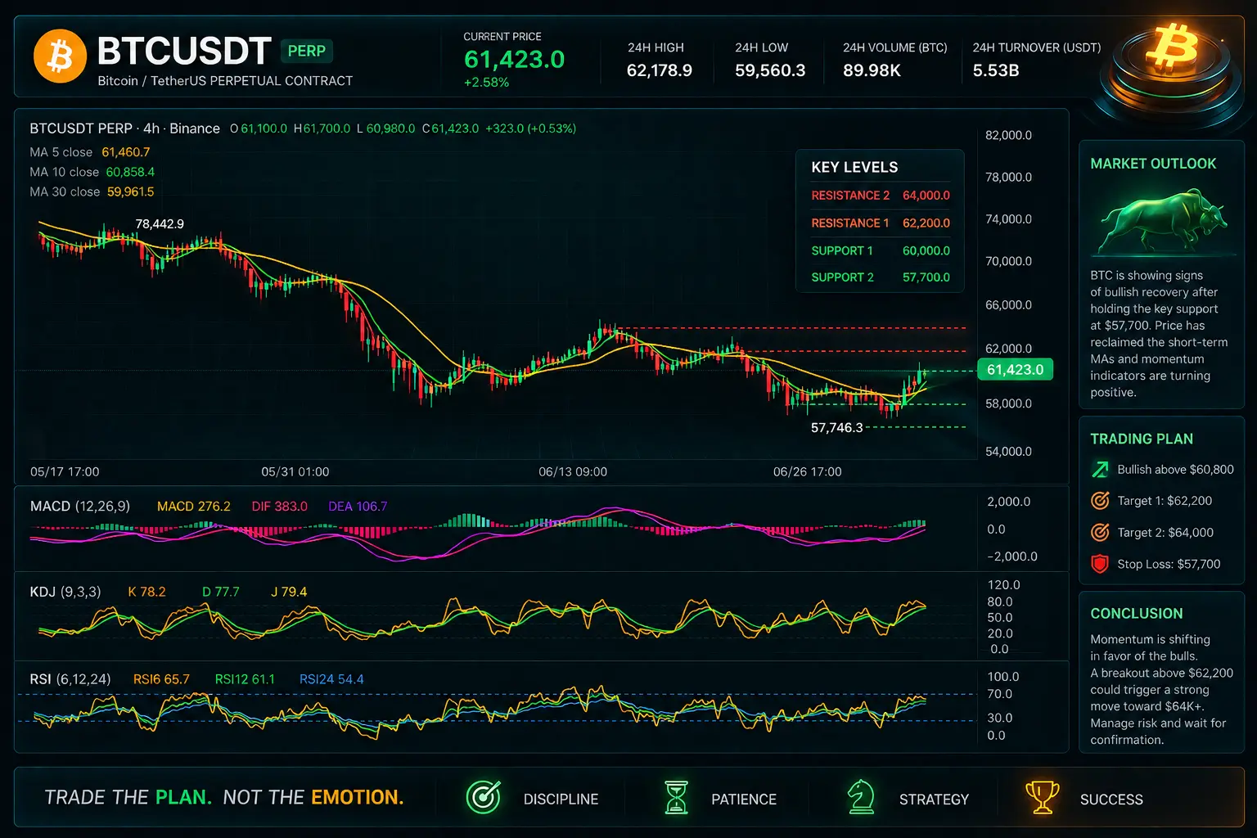Click the 06/26 17:00 date on the time axis
1257x838 pixels.
[x=807, y=472]
